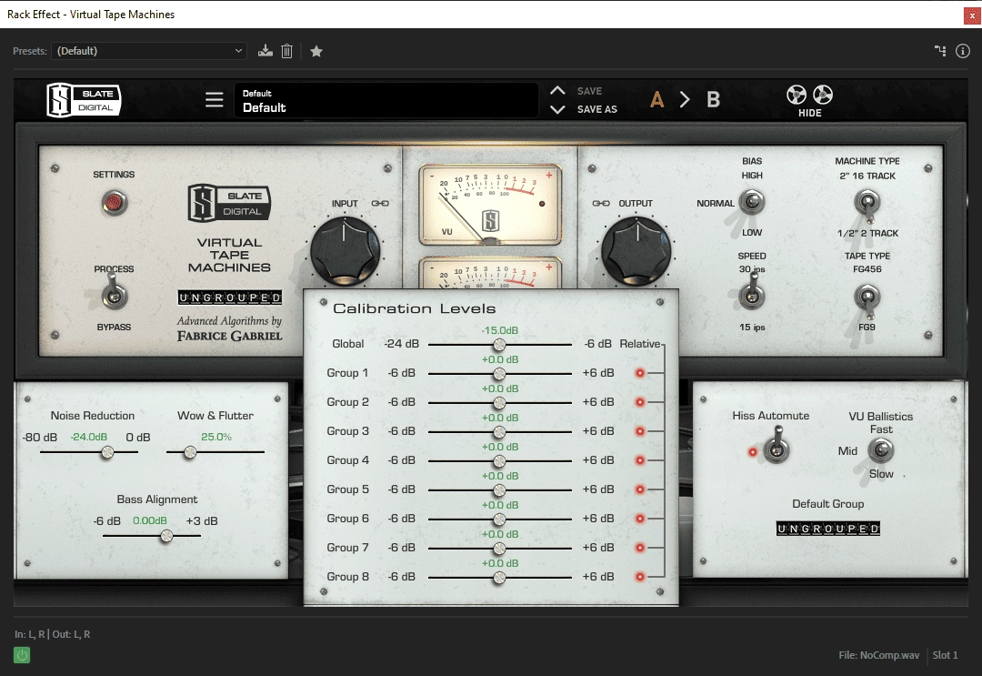Open the hamburger preset menu

(215, 99)
